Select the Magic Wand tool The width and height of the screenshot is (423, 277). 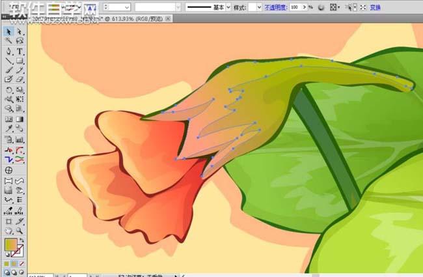pyautogui.click(x=8, y=41)
